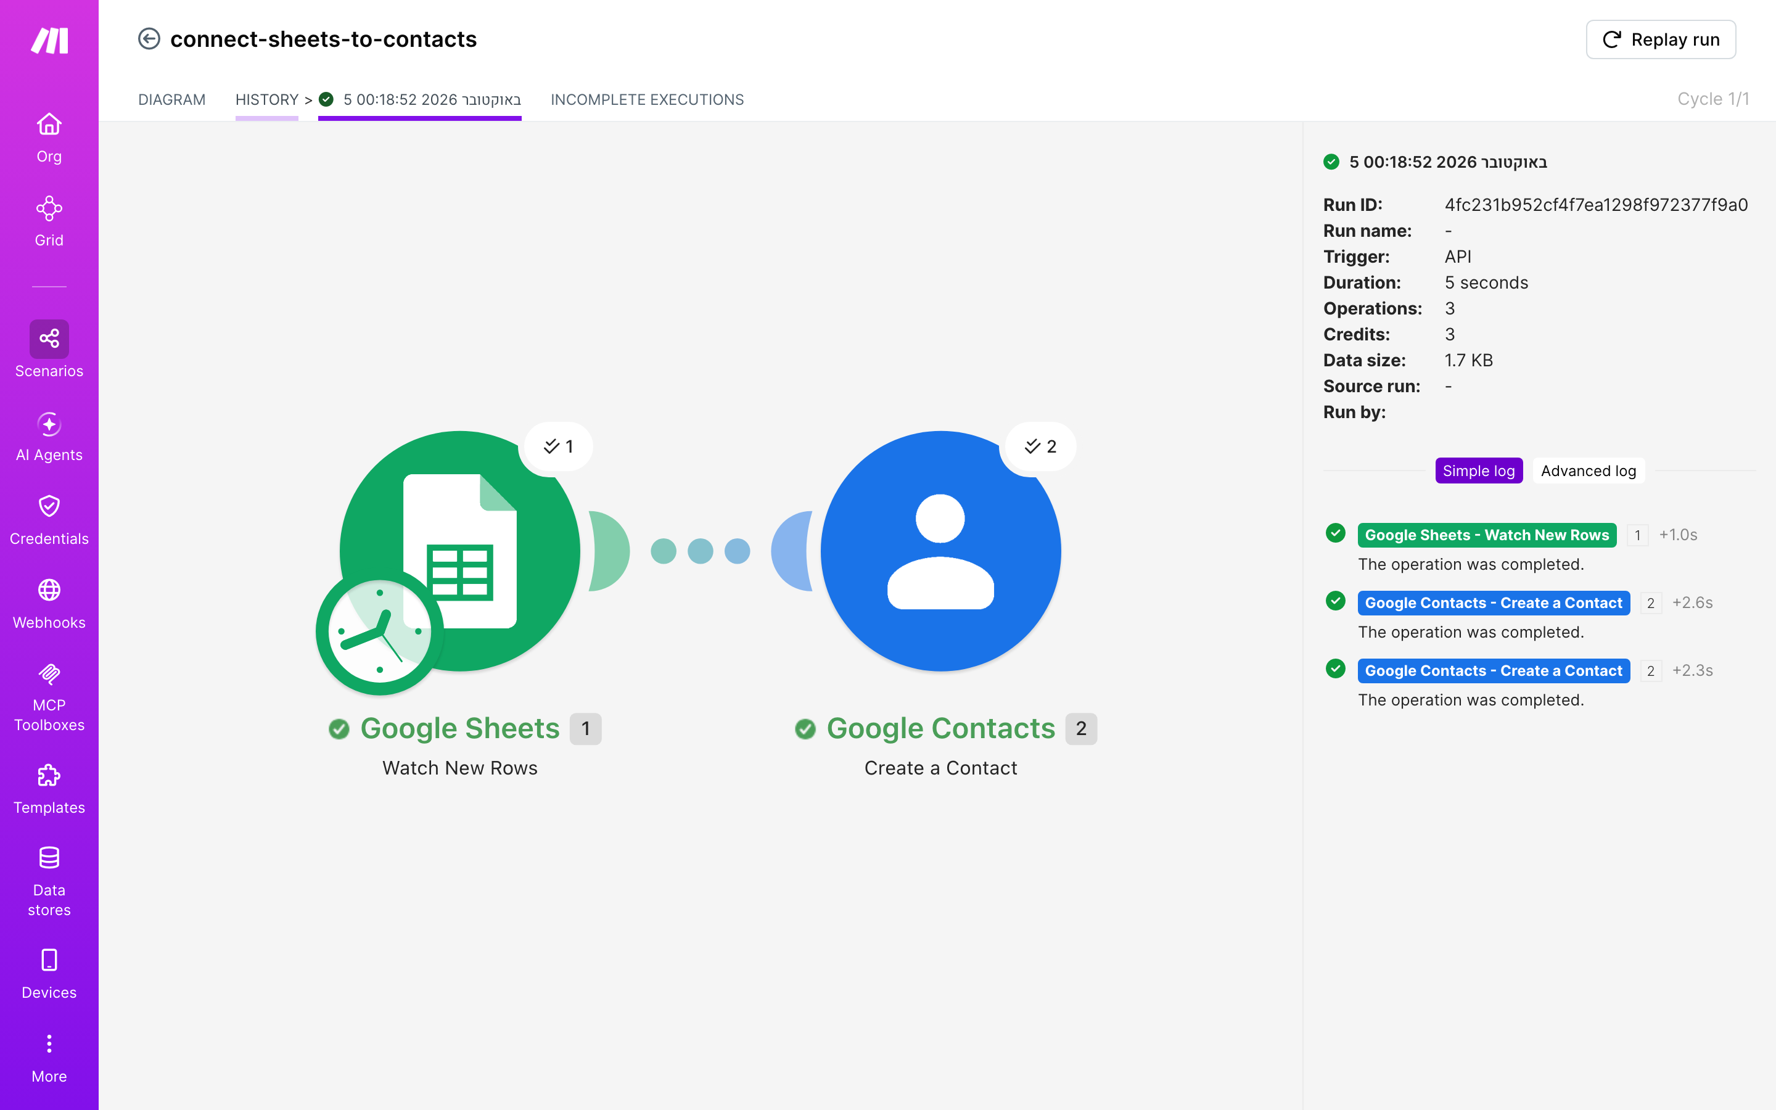Image resolution: width=1776 pixels, height=1110 pixels.
Task: Open the Org section in the sidebar
Action: 49,138
